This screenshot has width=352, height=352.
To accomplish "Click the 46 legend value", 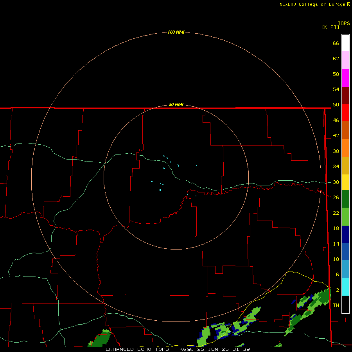I will tap(336, 120).
